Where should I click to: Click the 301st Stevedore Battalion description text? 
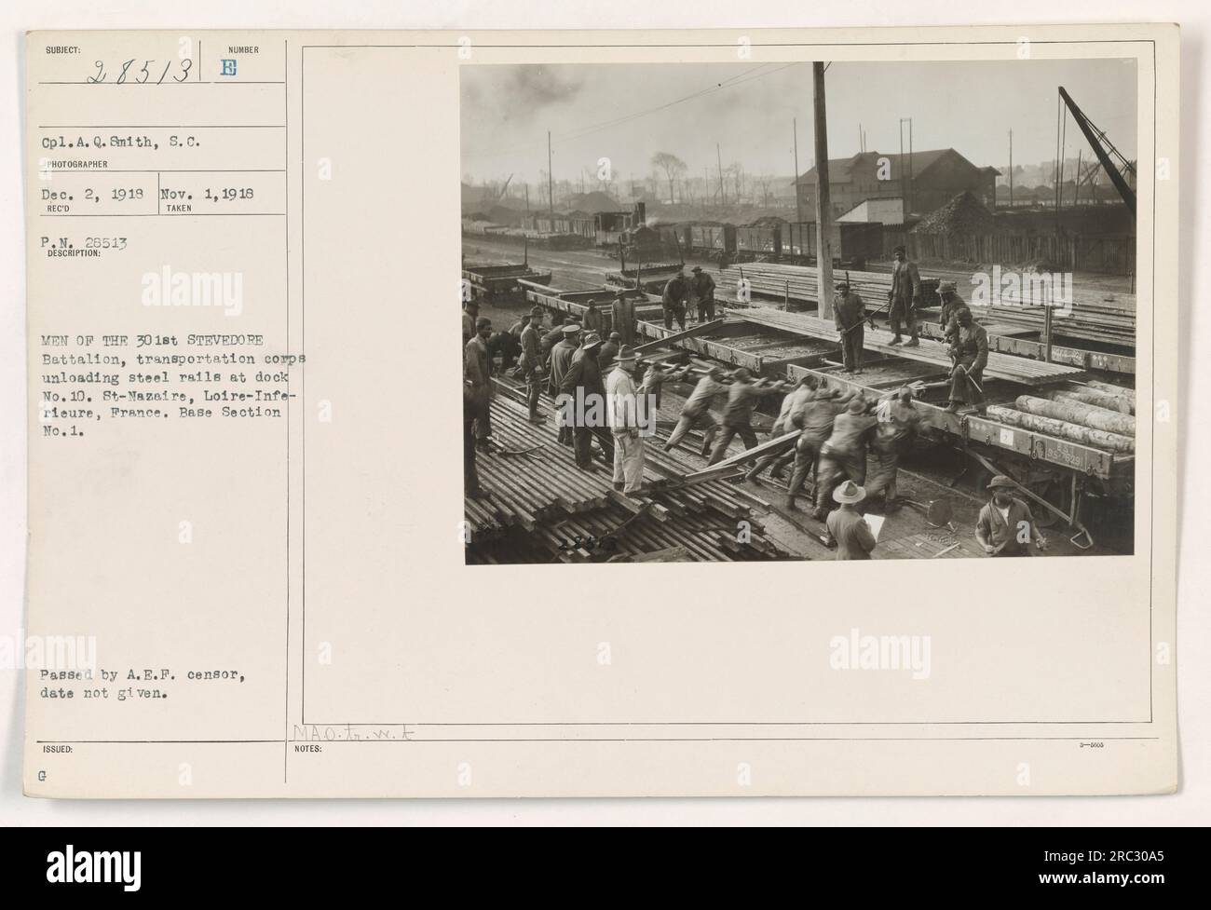[x=162, y=382]
